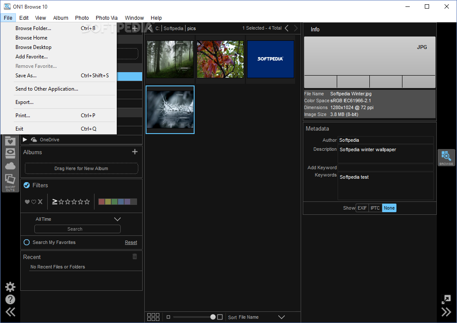Toggle the Filters checkbox
This screenshot has height=323, width=457.
[x=27, y=185]
